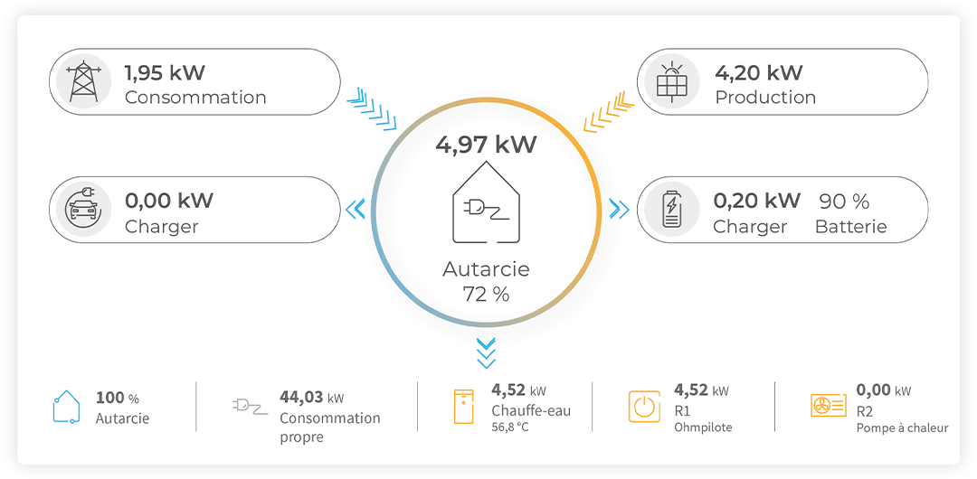
Task: Click the blue arrows from Consommation card
Action: pos(372,108)
